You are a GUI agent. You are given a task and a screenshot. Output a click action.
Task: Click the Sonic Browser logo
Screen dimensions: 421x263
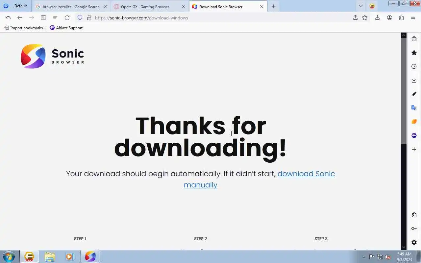[52, 56]
